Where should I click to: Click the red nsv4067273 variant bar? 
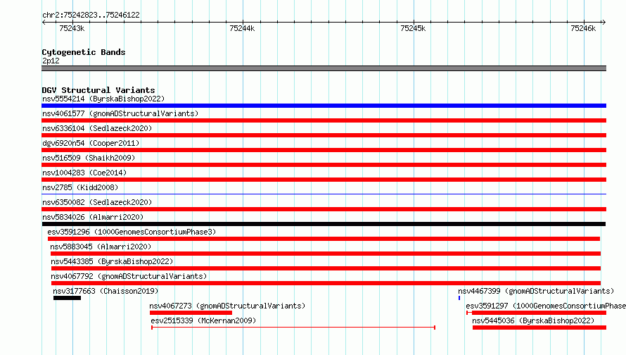coord(191,313)
